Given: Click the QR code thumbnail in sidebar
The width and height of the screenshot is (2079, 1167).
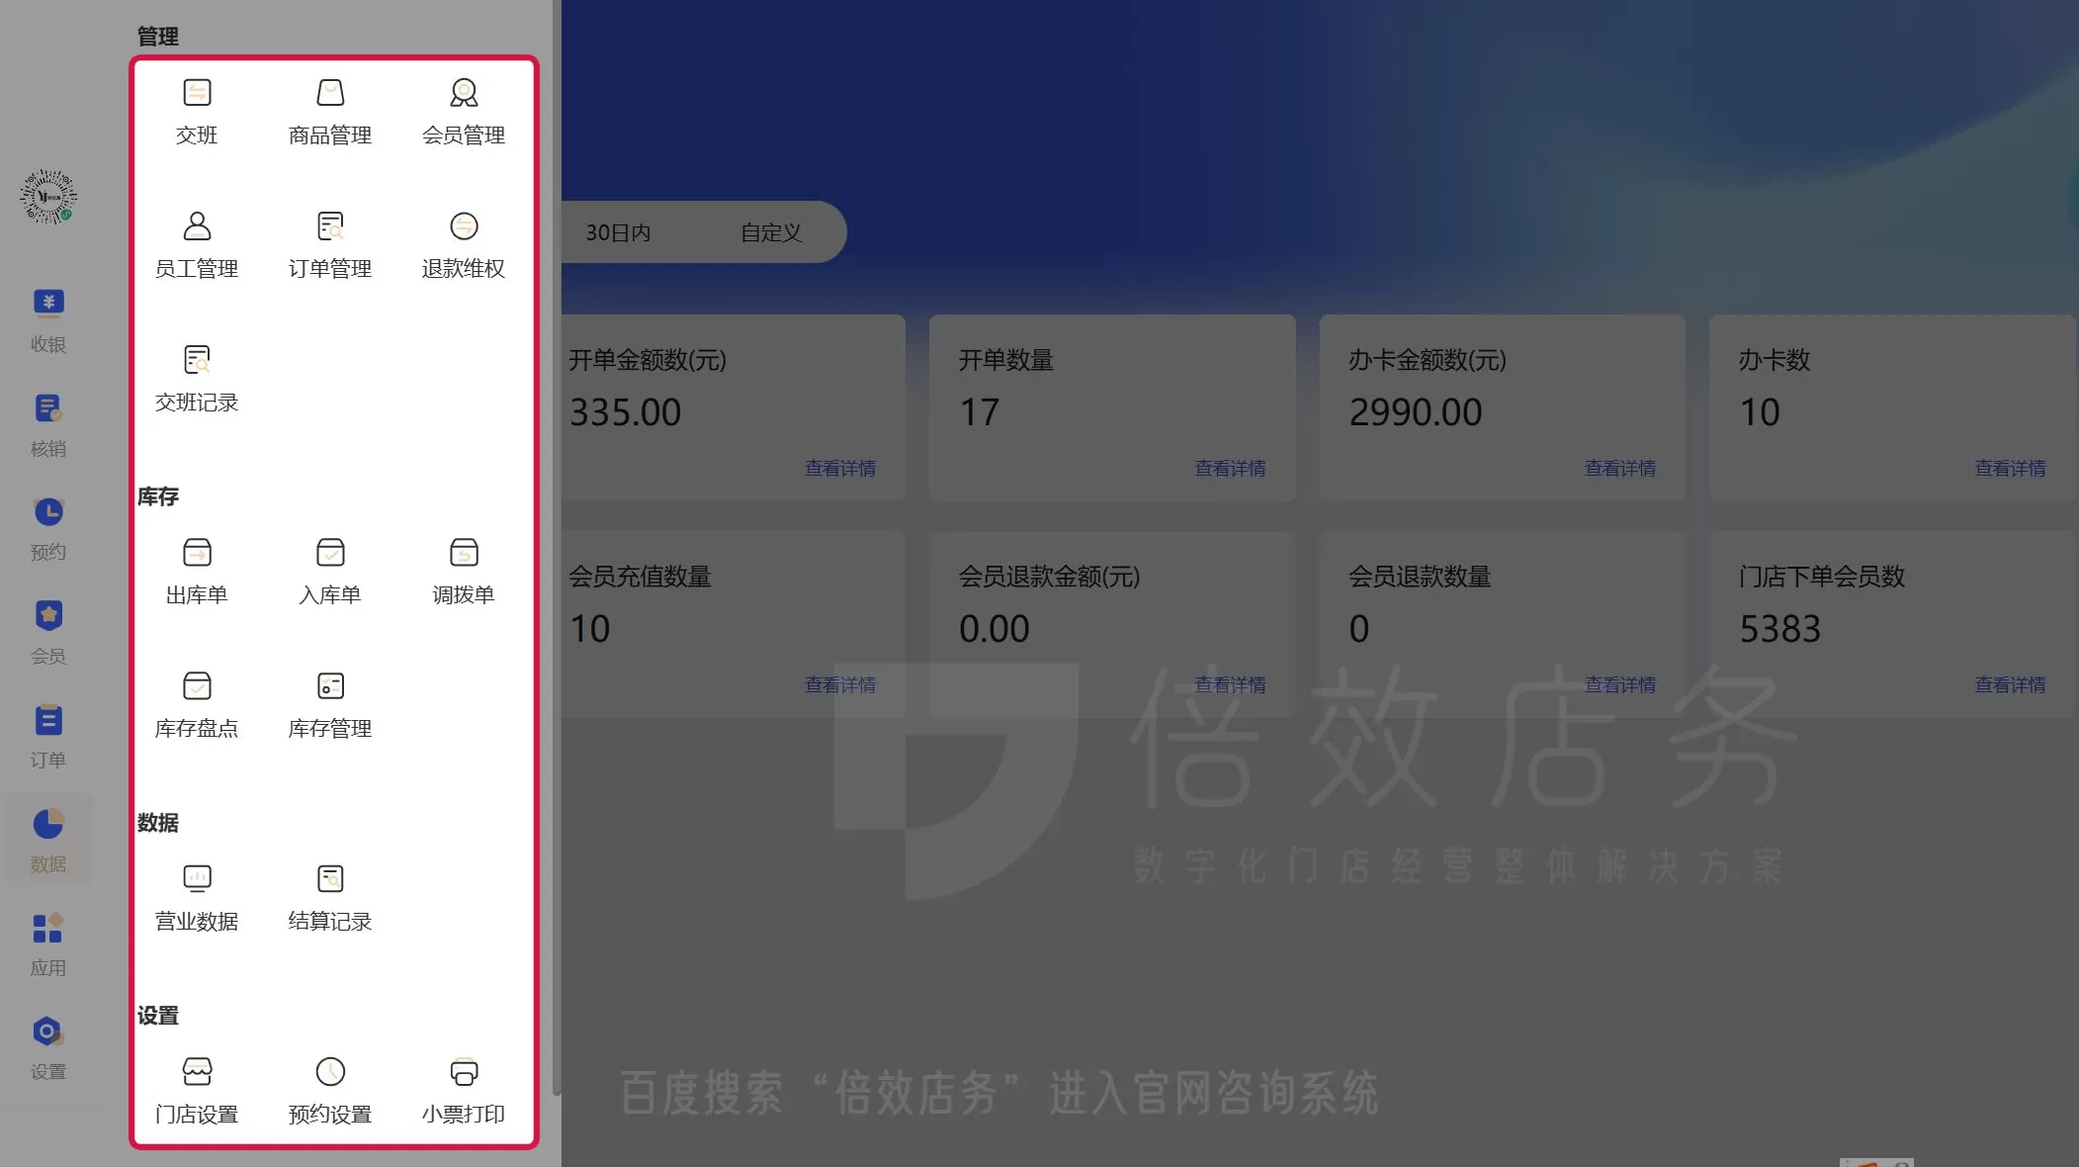Looking at the screenshot, I should (x=48, y=197).
